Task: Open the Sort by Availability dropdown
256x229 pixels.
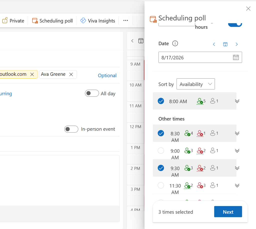Action: click(195, 84)
